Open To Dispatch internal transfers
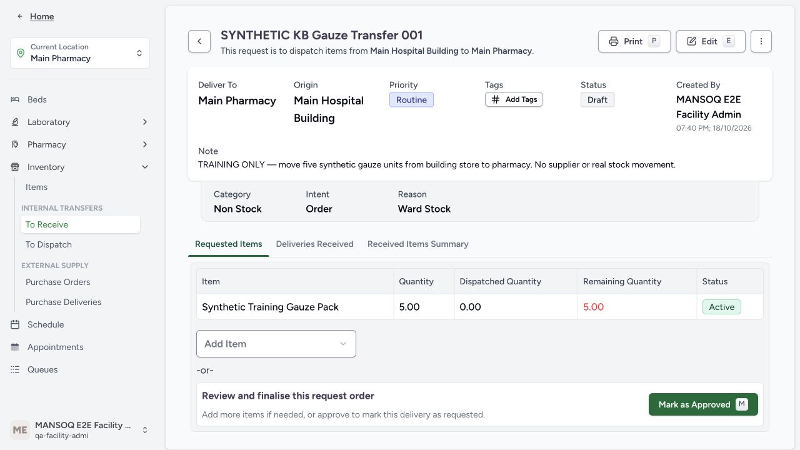 (x=80, y=244)
